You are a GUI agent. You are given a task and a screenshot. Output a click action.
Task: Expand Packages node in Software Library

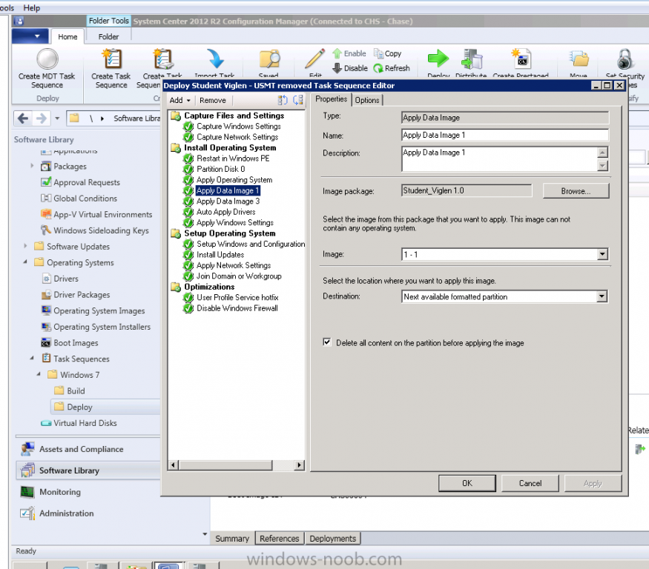point(33,166)
